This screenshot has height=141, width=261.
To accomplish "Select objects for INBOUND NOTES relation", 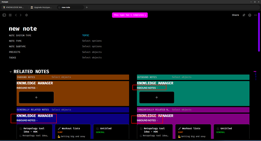I will (61, 77).
